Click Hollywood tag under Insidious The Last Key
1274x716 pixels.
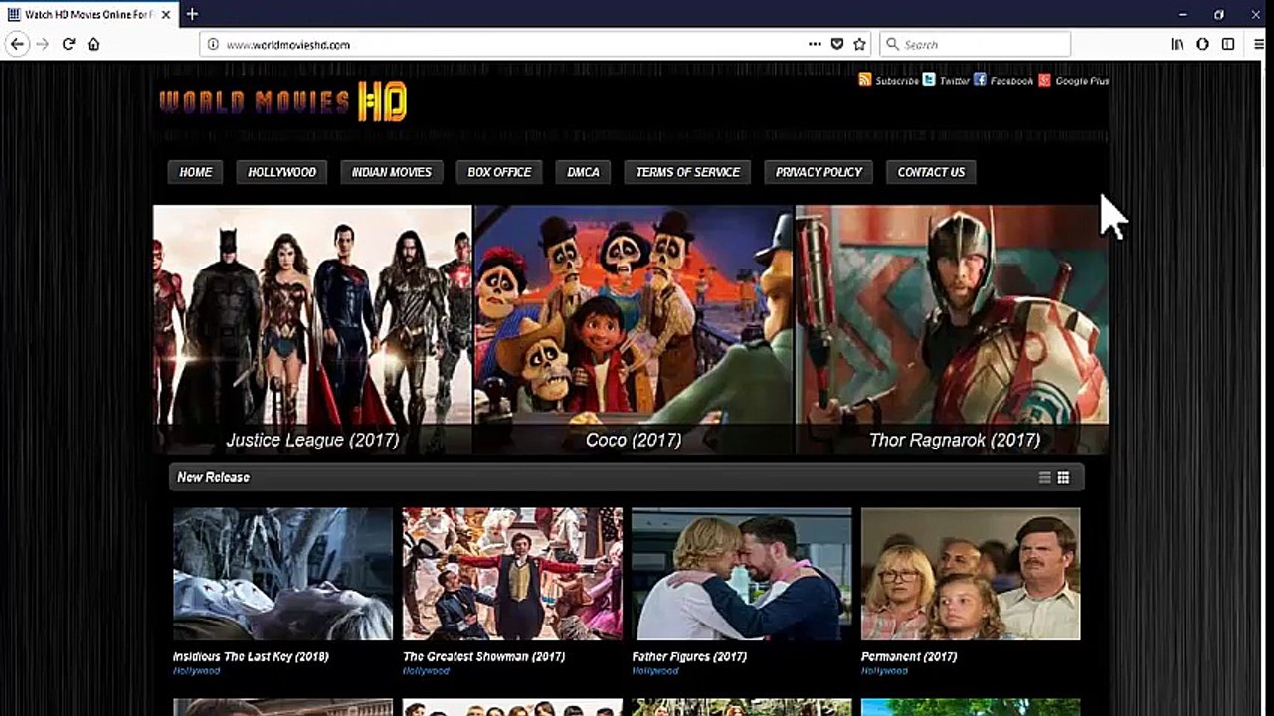coord(196,671)
